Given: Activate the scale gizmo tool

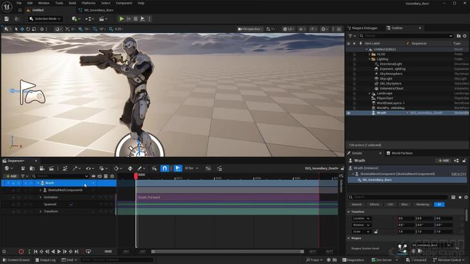Looking at the screenshot, I should pyautogui.click(x=34, y=29).
